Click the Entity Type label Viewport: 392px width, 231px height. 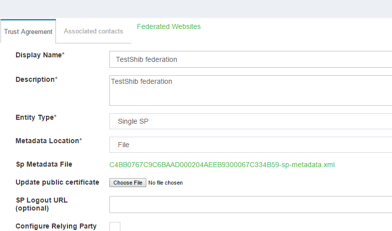[36, 117]
